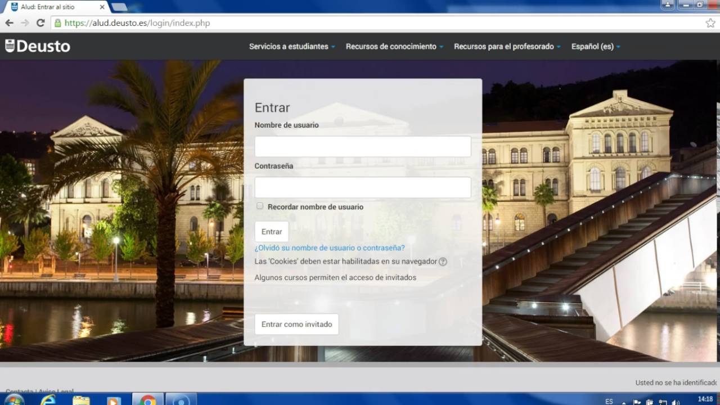
Task: Open the forgotten username or password link
Action: click(x=330, y=247)
